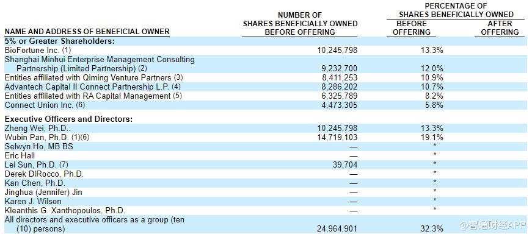Click the 4,473,305 share count
Viewport: 532px width, 237px height.
pos(339,105)
